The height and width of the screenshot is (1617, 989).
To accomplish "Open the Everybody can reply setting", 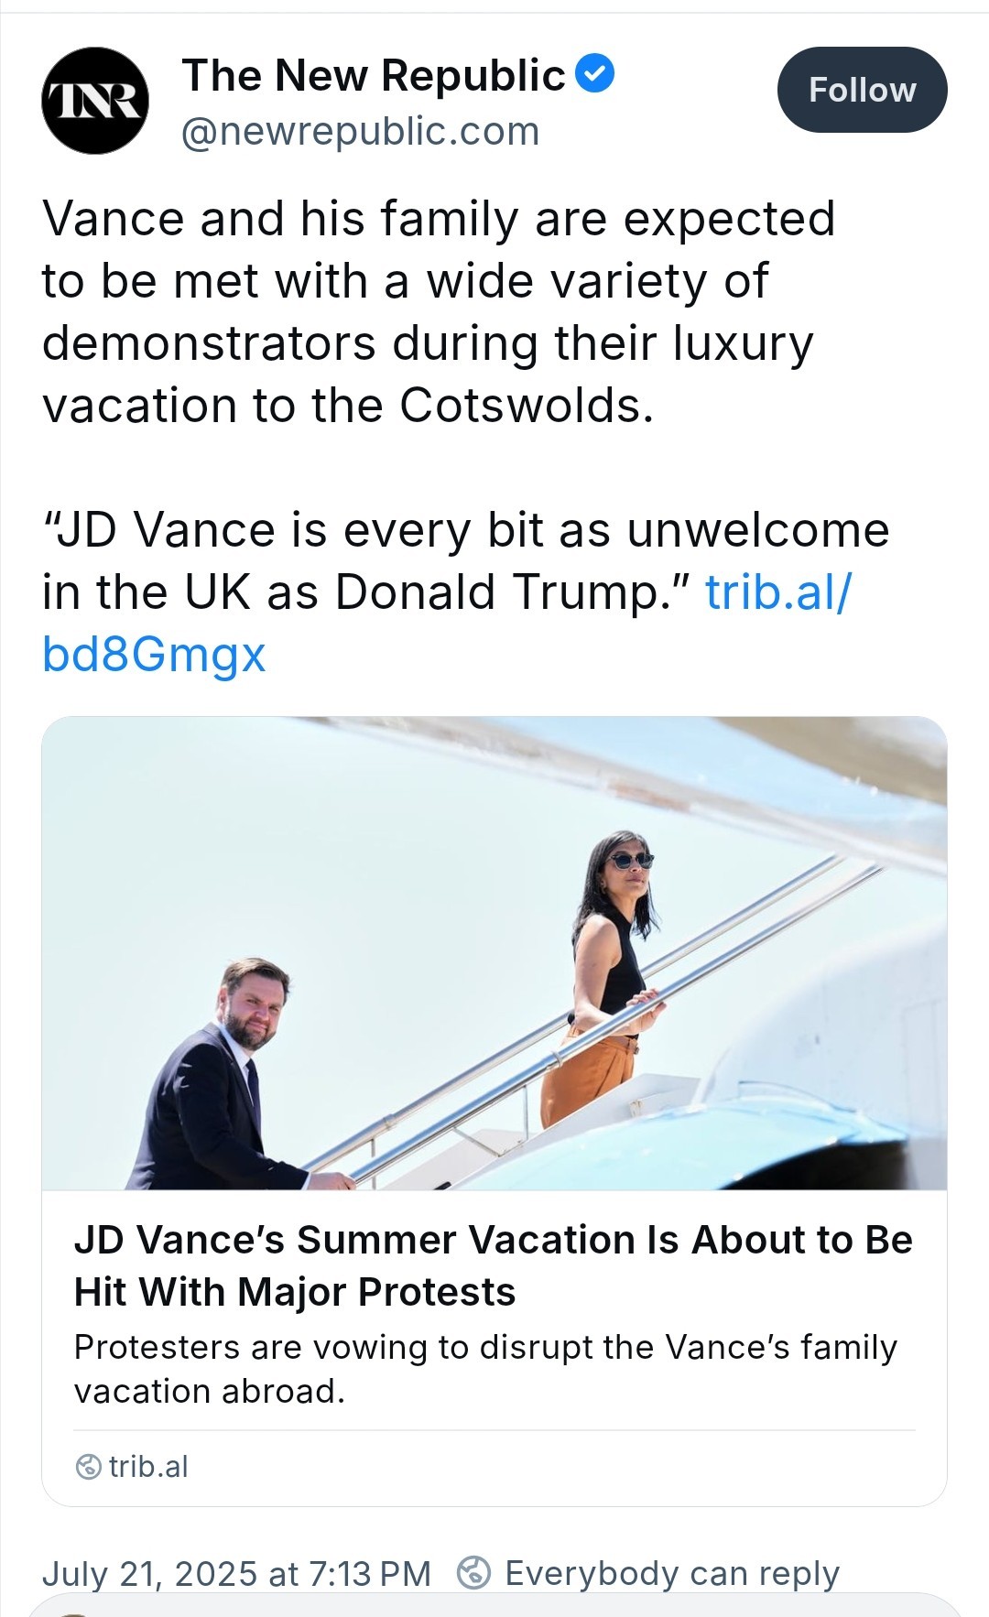I will [x=671, y=1573].
